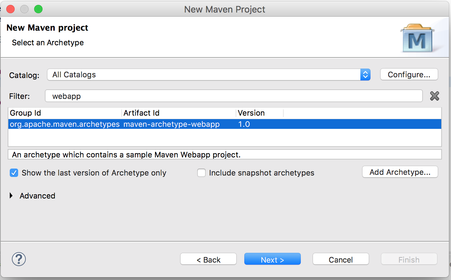Sort by the Artifact Id column header
Viewport: 451px width, 280px height.
pos(179,113)
